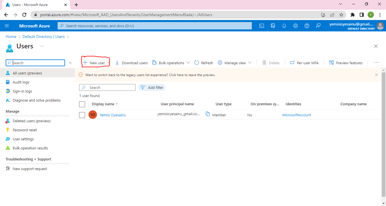
Task: Sort by User principal name column header
Action: click(177, 104)
